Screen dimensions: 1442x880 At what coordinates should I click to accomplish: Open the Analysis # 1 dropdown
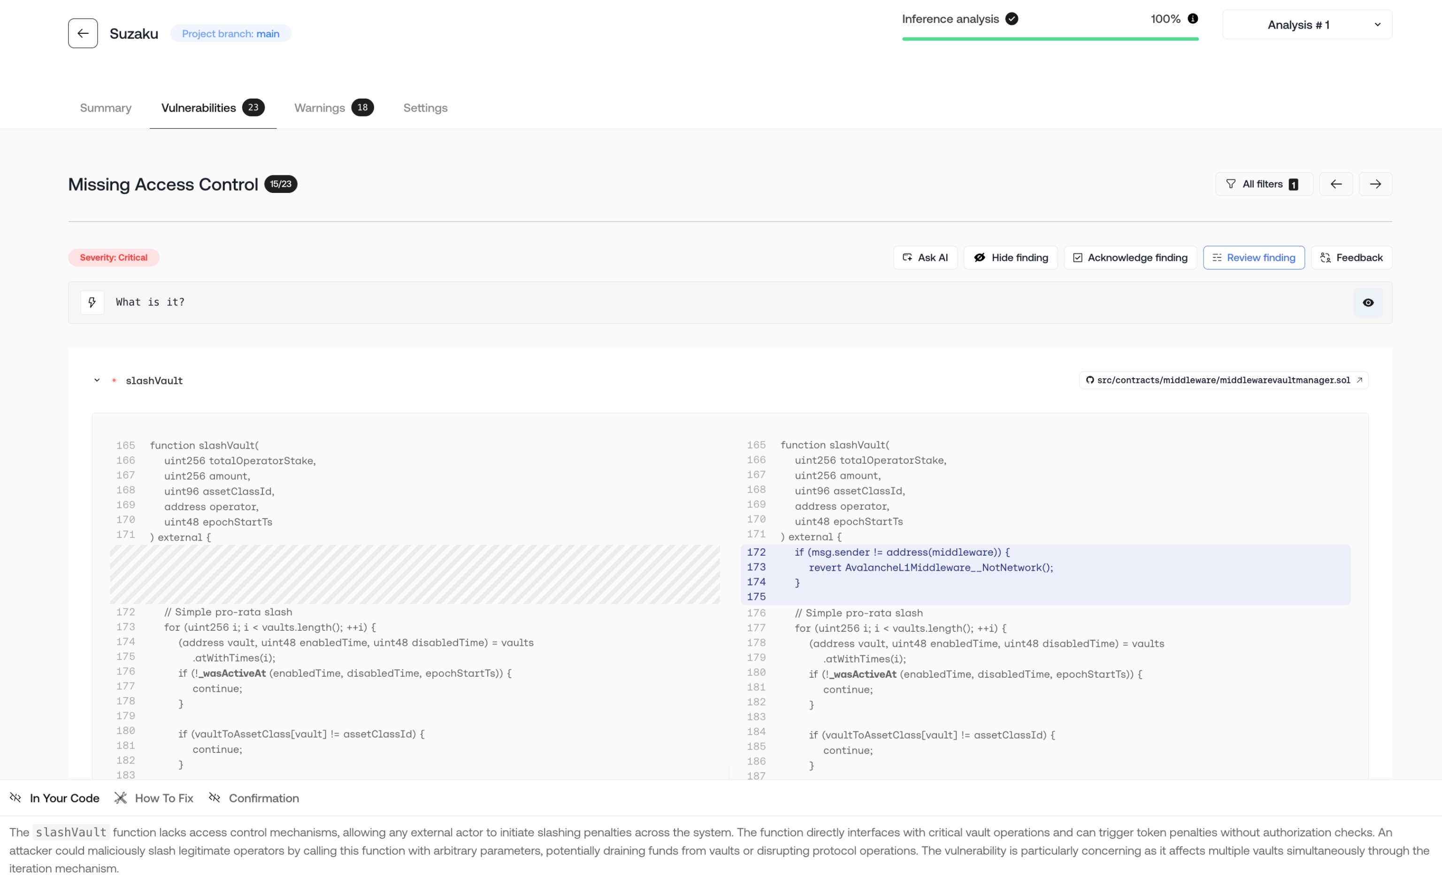click(x=1306, y=24)
